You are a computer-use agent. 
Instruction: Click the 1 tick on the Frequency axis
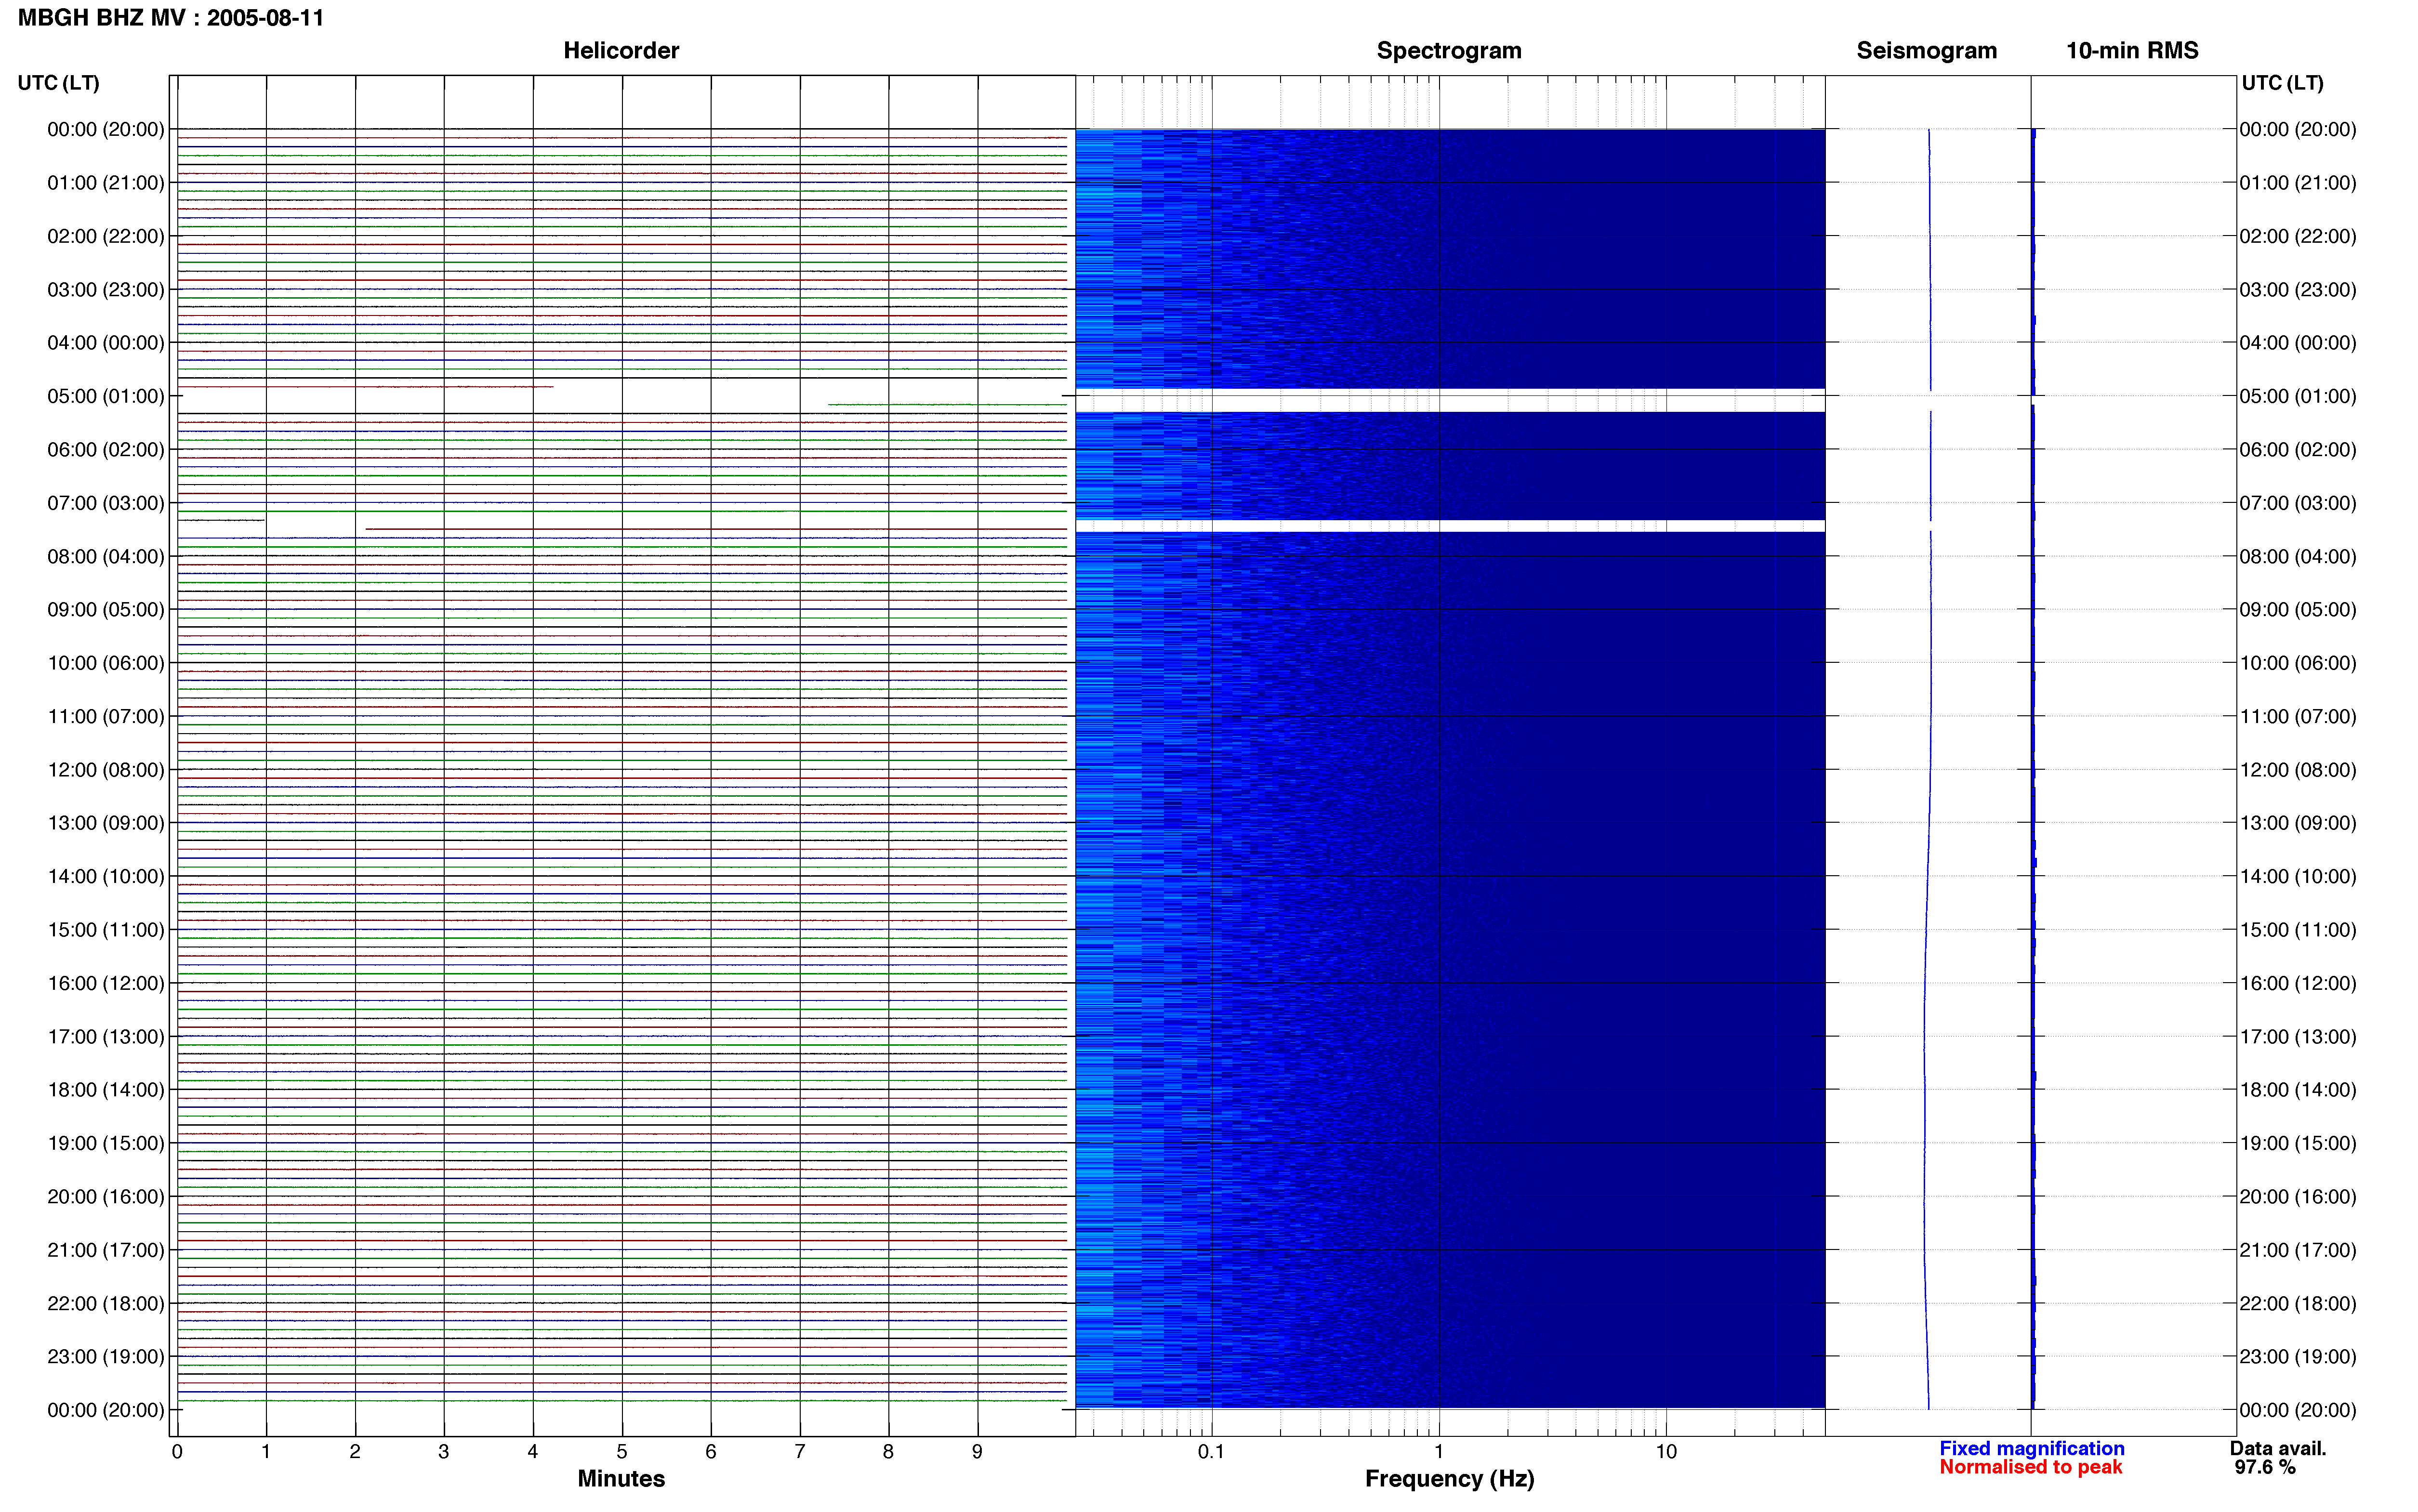tap(1439, 1451)
